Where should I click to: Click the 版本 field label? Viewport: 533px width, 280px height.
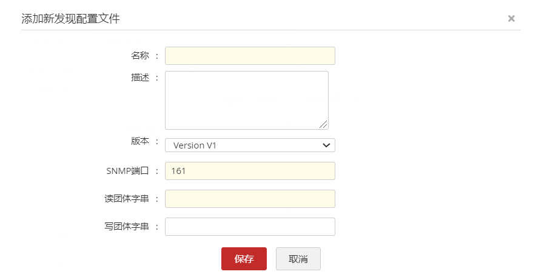(140, 140)
